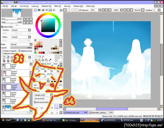The height and width of the screenshot is (128, 164).
Task: Show the RGB slider panel icon
Action: (39, 10)
